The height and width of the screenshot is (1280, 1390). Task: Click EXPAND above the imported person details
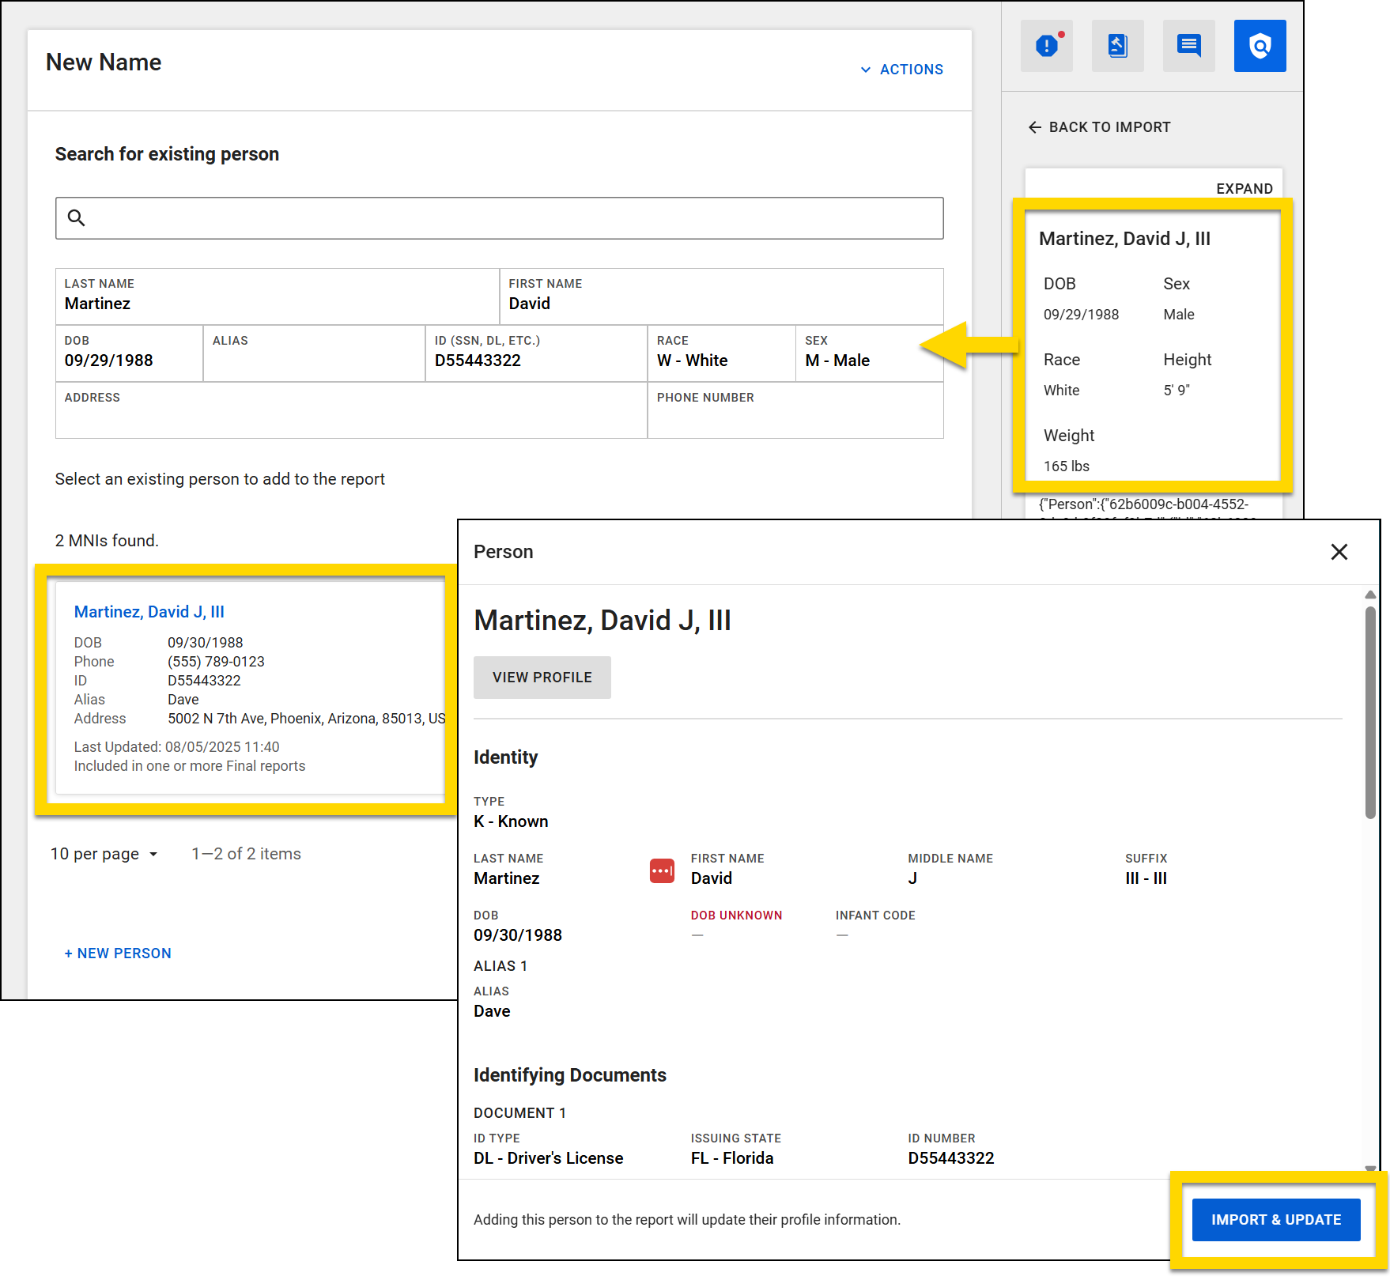[x=1245, y=188]
